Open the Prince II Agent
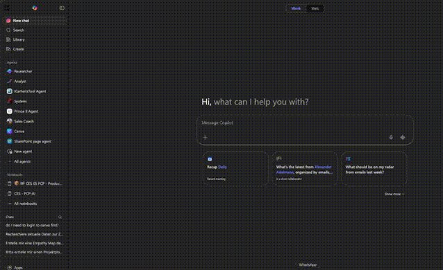The height and width of the screenshot is (270, 443). [x=35, y=111]
